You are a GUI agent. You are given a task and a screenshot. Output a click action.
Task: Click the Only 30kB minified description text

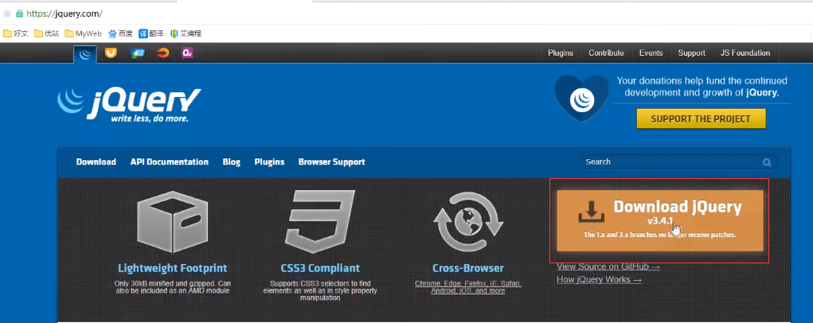173,287
